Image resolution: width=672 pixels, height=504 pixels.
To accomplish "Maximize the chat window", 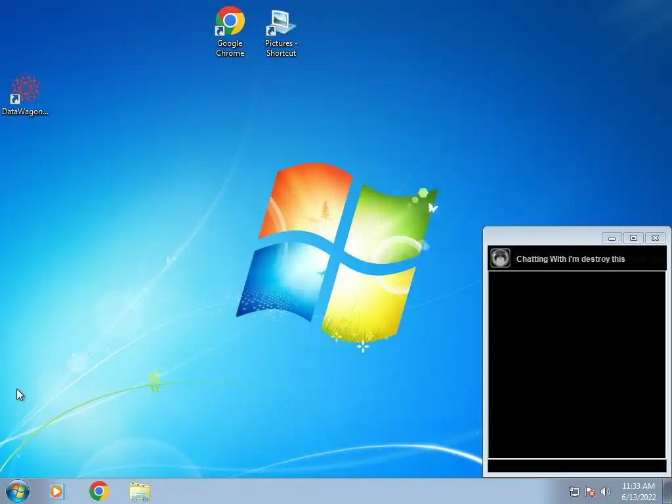I will [633, 238].
